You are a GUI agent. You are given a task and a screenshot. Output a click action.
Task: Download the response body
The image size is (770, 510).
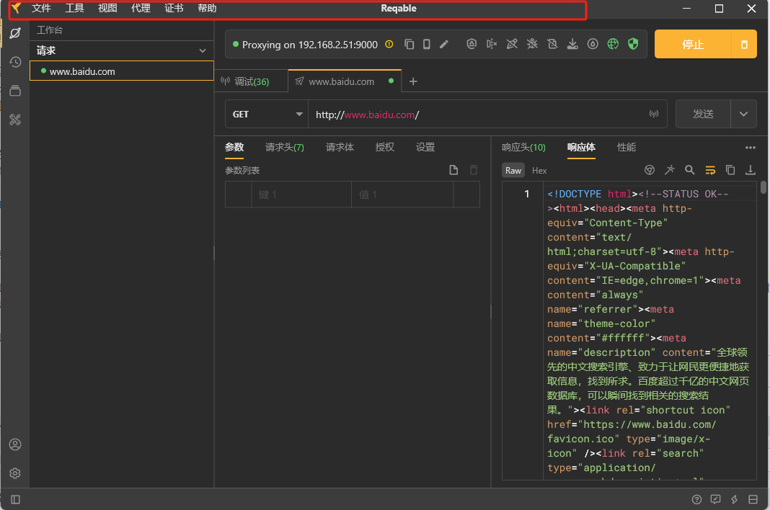pos(751,170)
